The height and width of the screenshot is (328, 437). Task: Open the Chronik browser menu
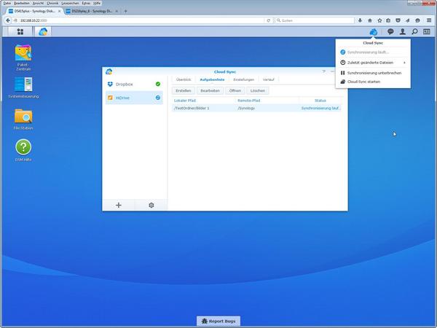pyautogui.click(x=52, y=3)
